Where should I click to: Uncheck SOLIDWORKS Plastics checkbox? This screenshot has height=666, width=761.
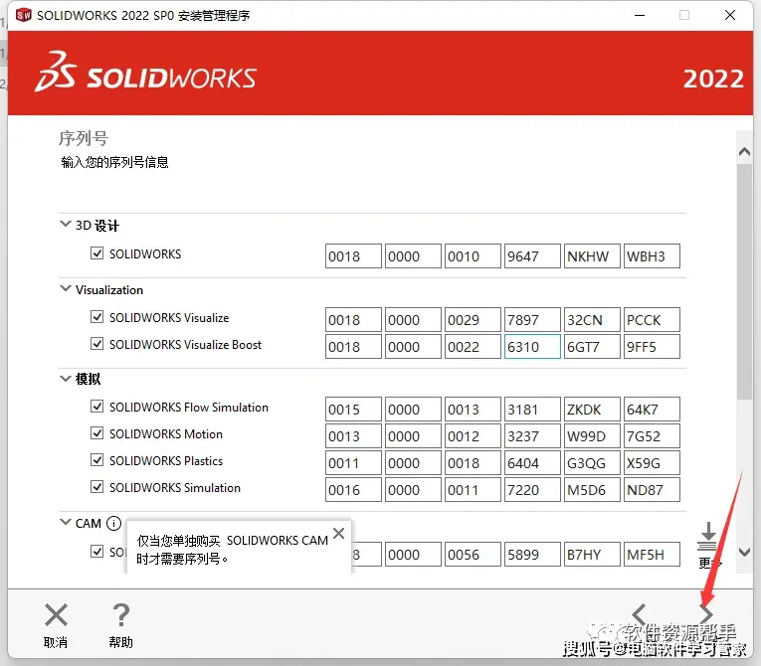97,460
